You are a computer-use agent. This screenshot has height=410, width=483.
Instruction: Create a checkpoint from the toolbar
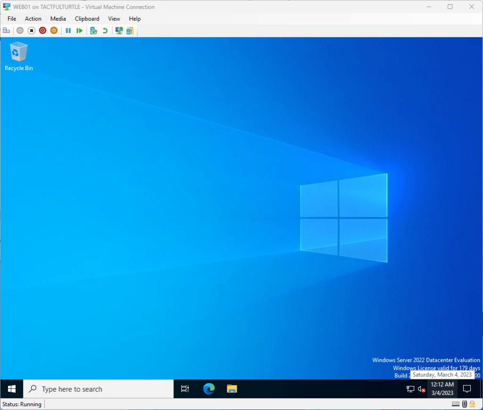tap(93, 31)
